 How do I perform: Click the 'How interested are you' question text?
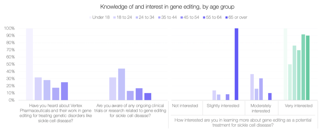click(x=242, y=122)
